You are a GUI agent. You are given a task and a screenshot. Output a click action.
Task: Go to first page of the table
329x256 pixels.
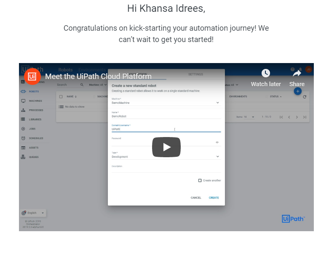281,117
